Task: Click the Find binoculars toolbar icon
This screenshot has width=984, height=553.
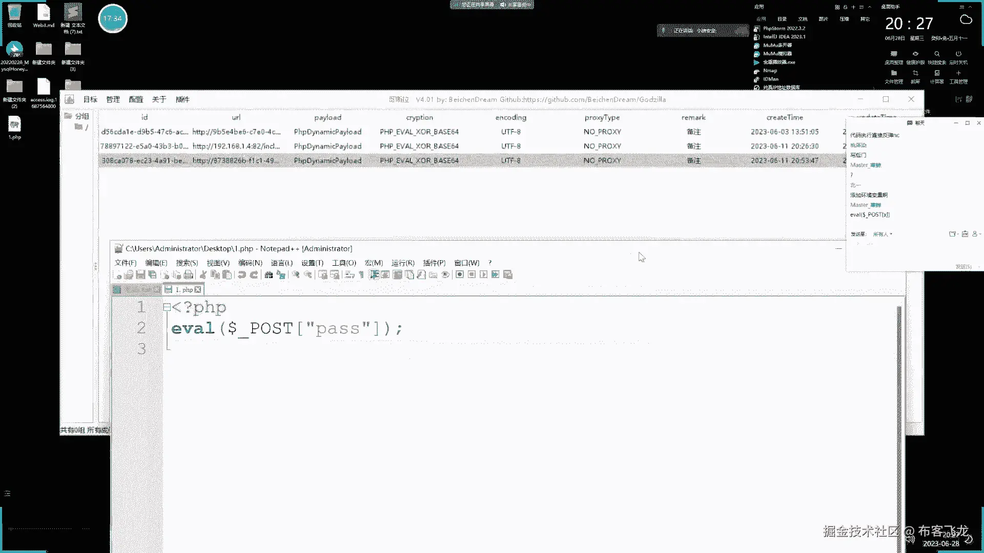Action: pyautogui.click(x=269, y=275)
